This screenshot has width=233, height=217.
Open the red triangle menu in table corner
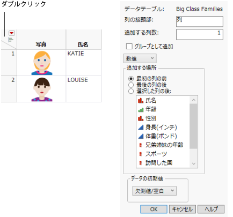point(12,33)
